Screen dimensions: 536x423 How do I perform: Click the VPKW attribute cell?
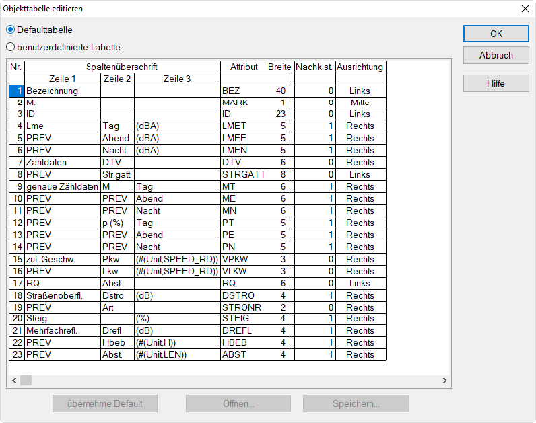[x=254, y=259]
